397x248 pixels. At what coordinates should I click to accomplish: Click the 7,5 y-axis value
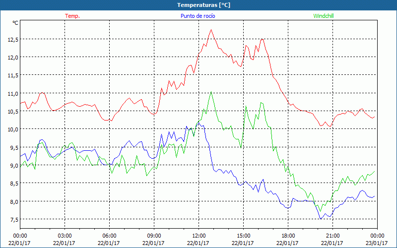14,220
